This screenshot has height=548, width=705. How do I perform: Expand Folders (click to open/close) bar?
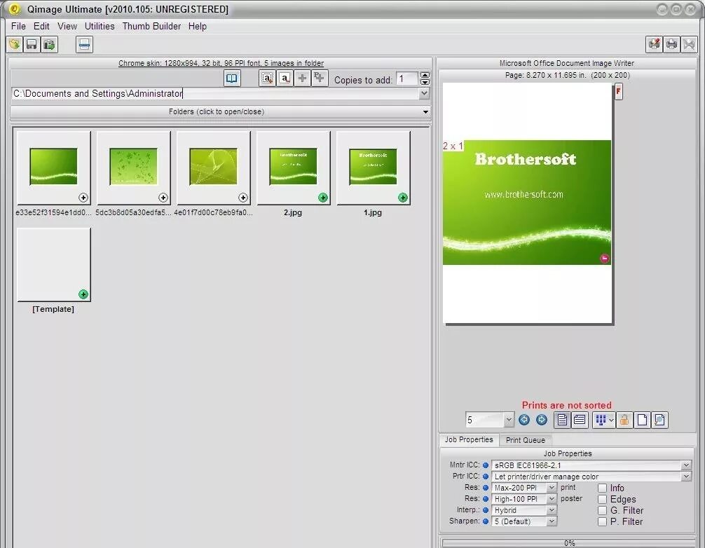click(x=220, y=111)
